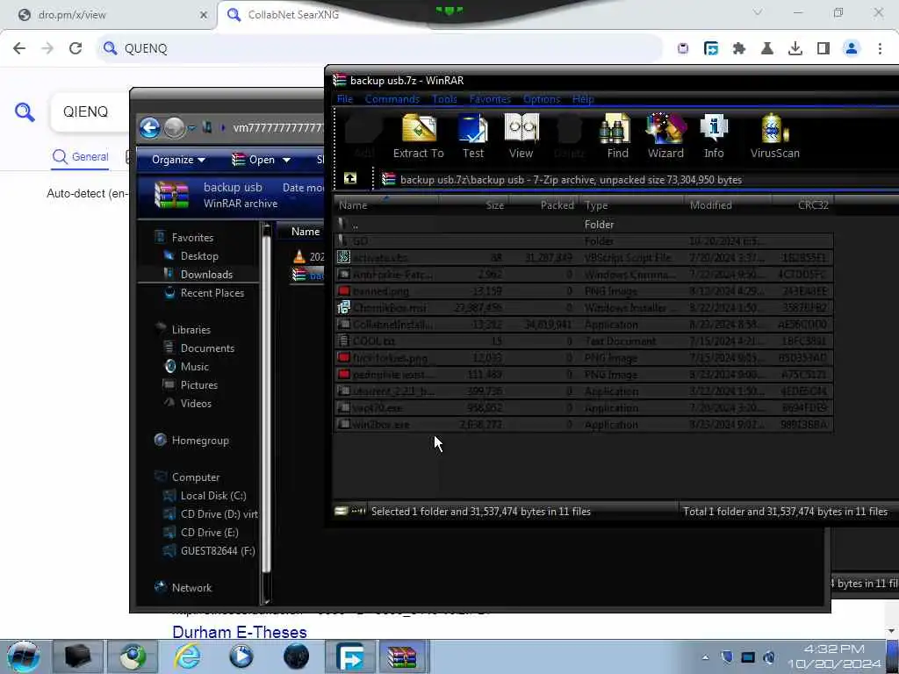The image size is (899, 674).
Task: Toggle browser side panel
Action: (823, 49)
